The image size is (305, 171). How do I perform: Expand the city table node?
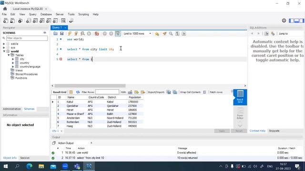(x=13, y=59)
